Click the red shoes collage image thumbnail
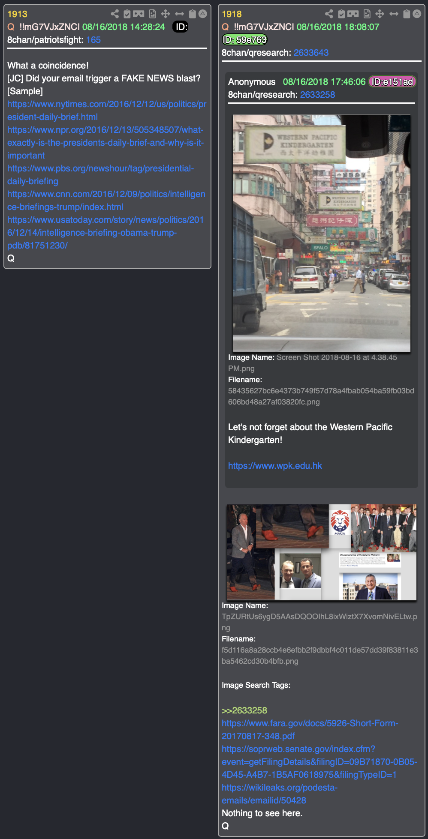Screen dimensions: 428x839 (322, 552)
